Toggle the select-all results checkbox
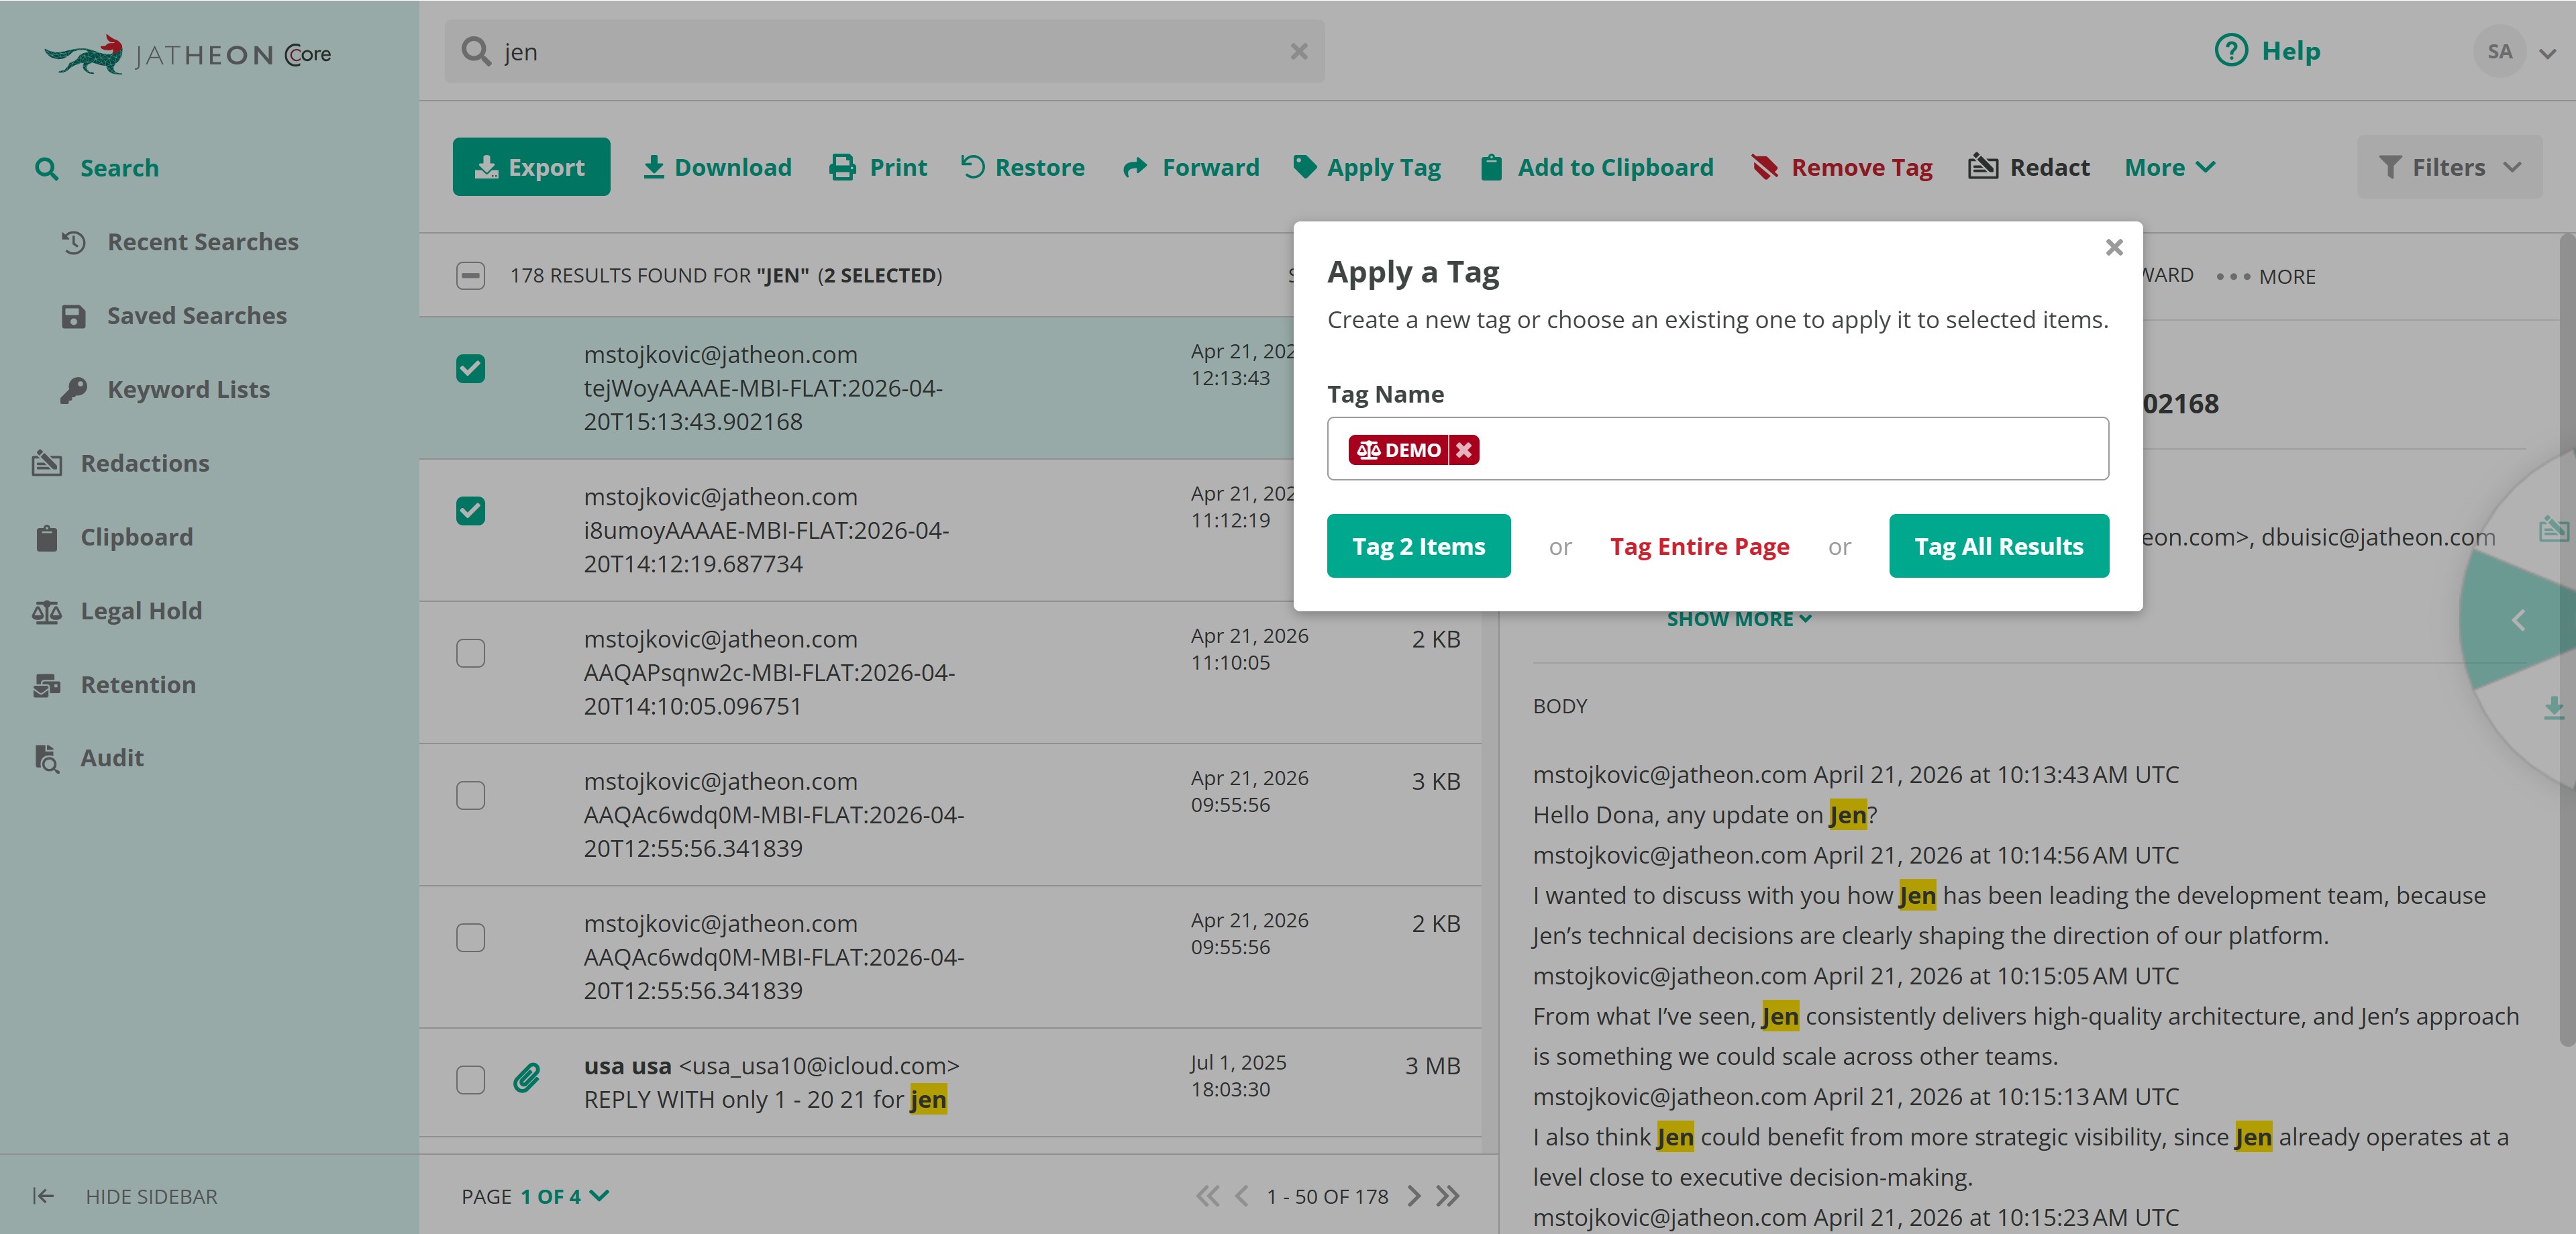Image resolution: width=2576 pixels, height=1234 pixels. point(470,275)
